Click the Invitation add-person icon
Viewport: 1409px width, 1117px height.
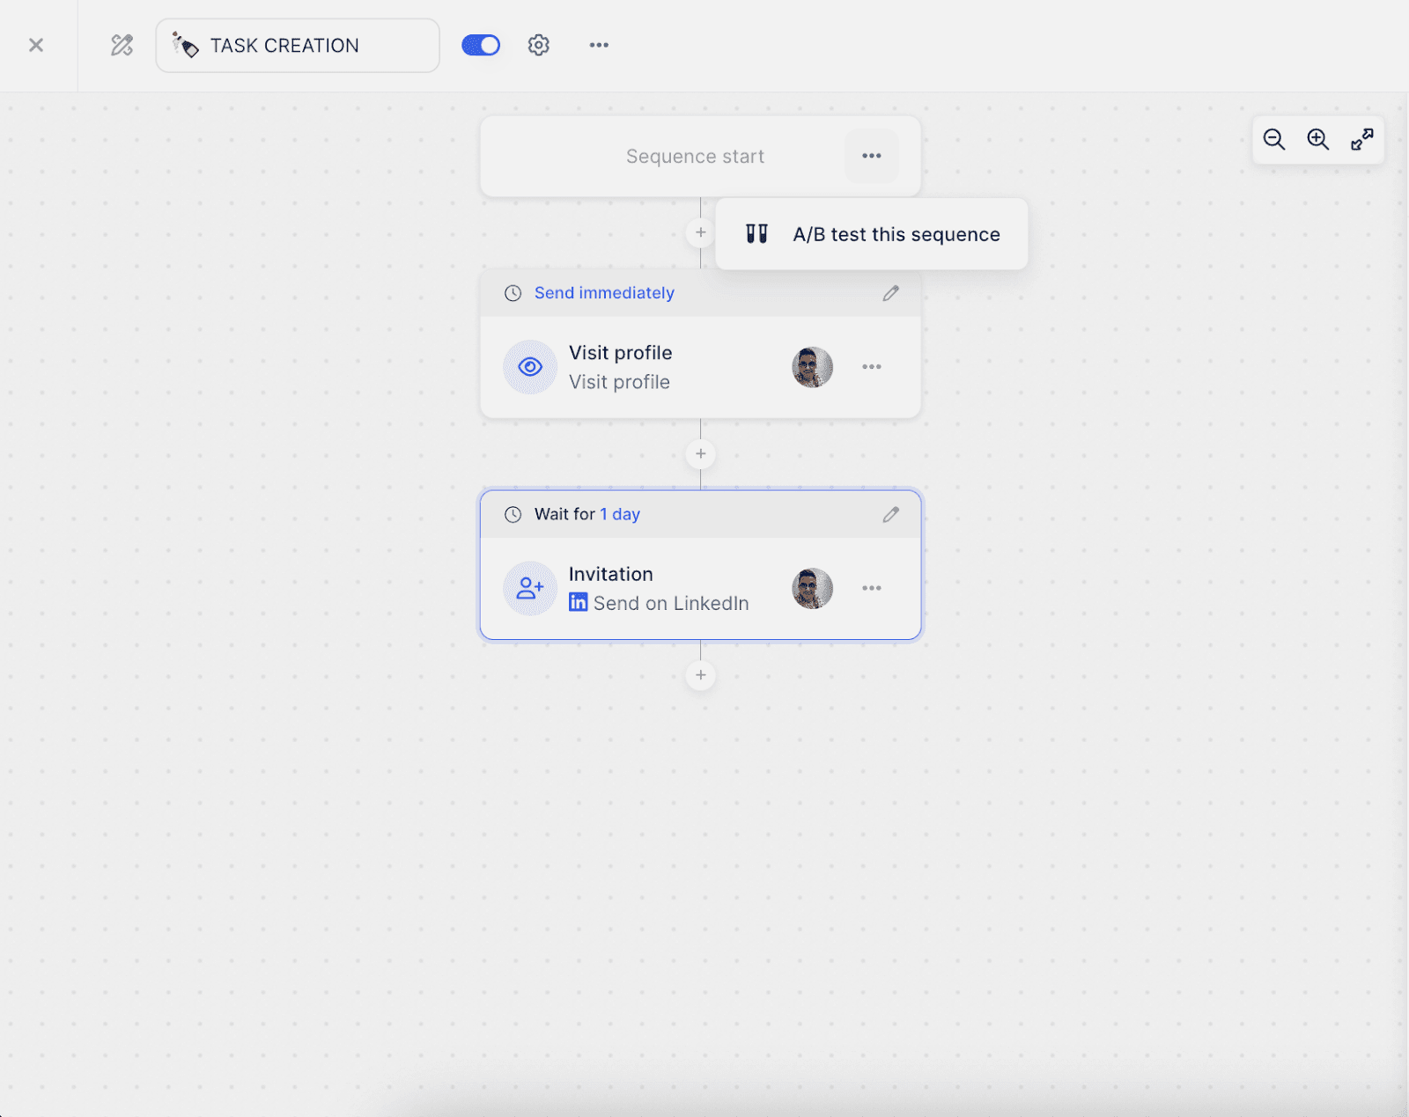(x=530, y=588)
